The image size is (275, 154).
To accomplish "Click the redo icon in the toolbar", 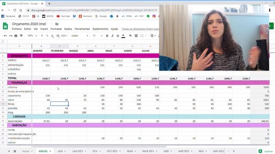I will pos(11,36).
